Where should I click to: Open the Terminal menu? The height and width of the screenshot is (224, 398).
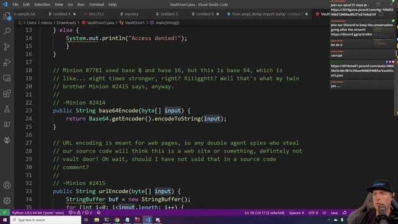(96, 4)
